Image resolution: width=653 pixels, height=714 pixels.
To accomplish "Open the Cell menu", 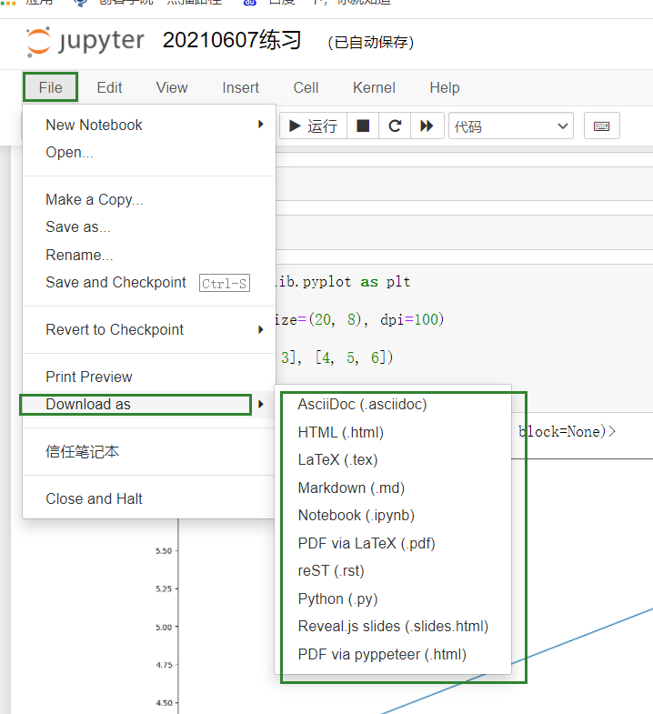I will (306, 87).
